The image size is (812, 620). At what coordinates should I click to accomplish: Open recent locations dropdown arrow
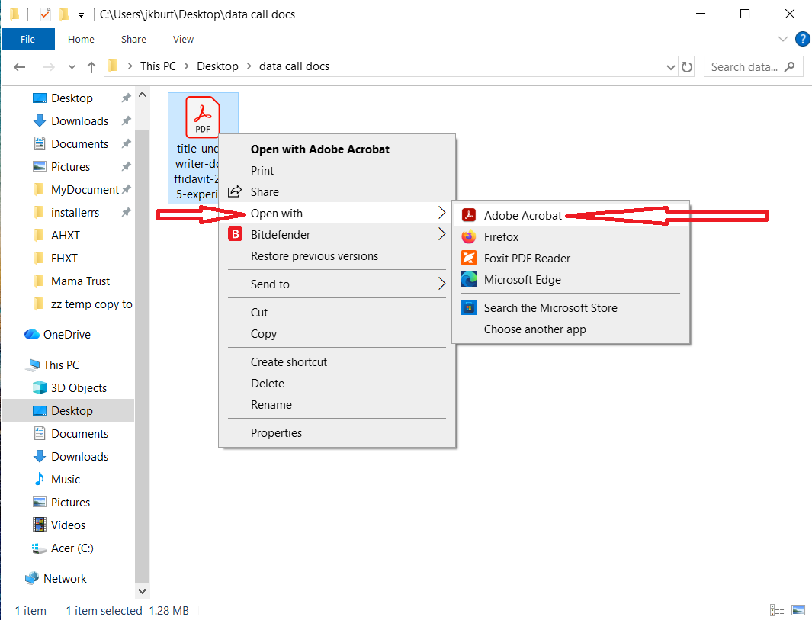coord(72,67)
